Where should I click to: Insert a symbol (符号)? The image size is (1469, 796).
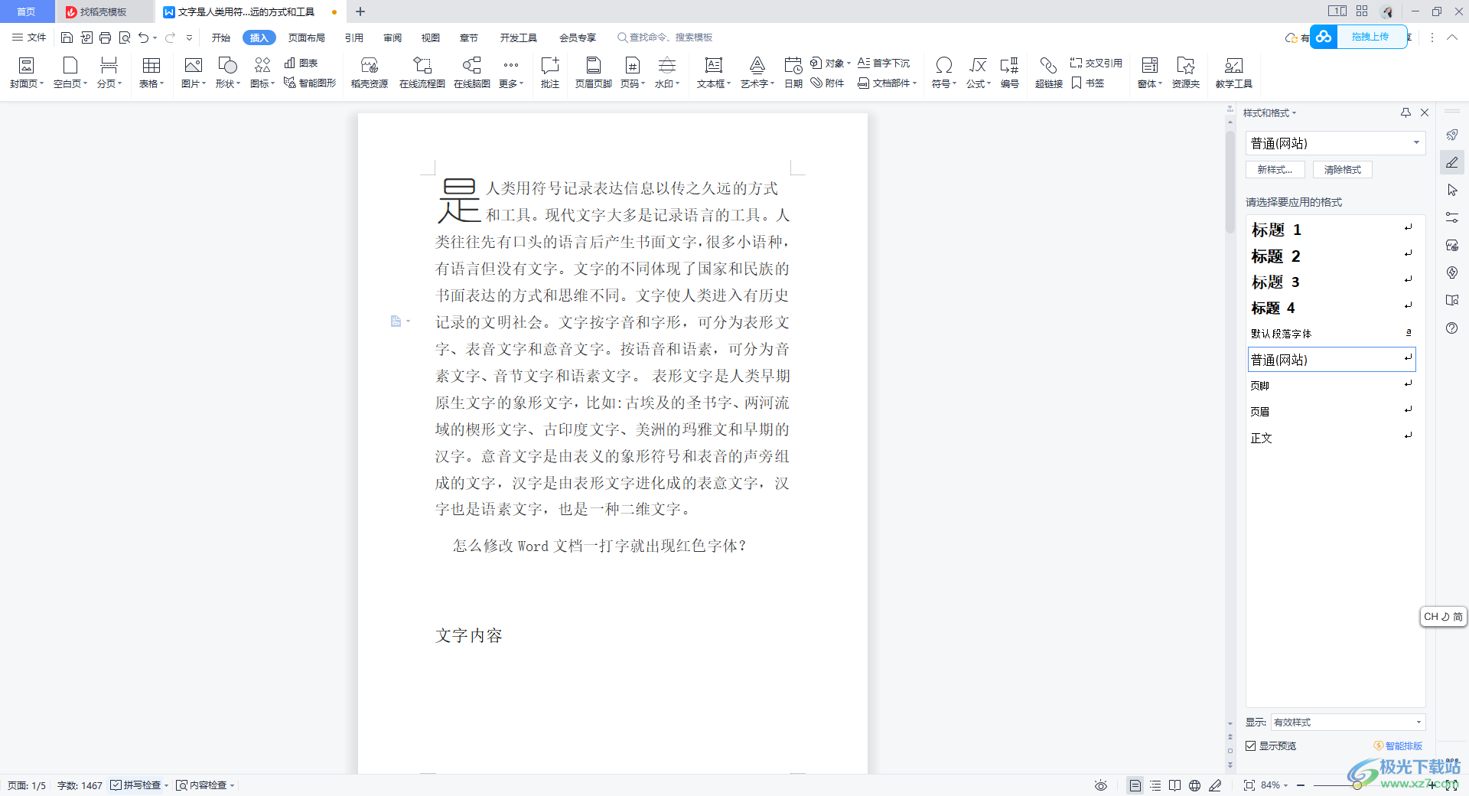coord(944,73)
